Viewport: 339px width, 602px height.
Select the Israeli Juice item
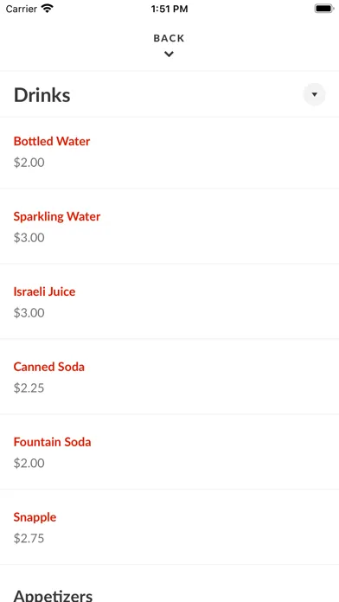point(44,291)
